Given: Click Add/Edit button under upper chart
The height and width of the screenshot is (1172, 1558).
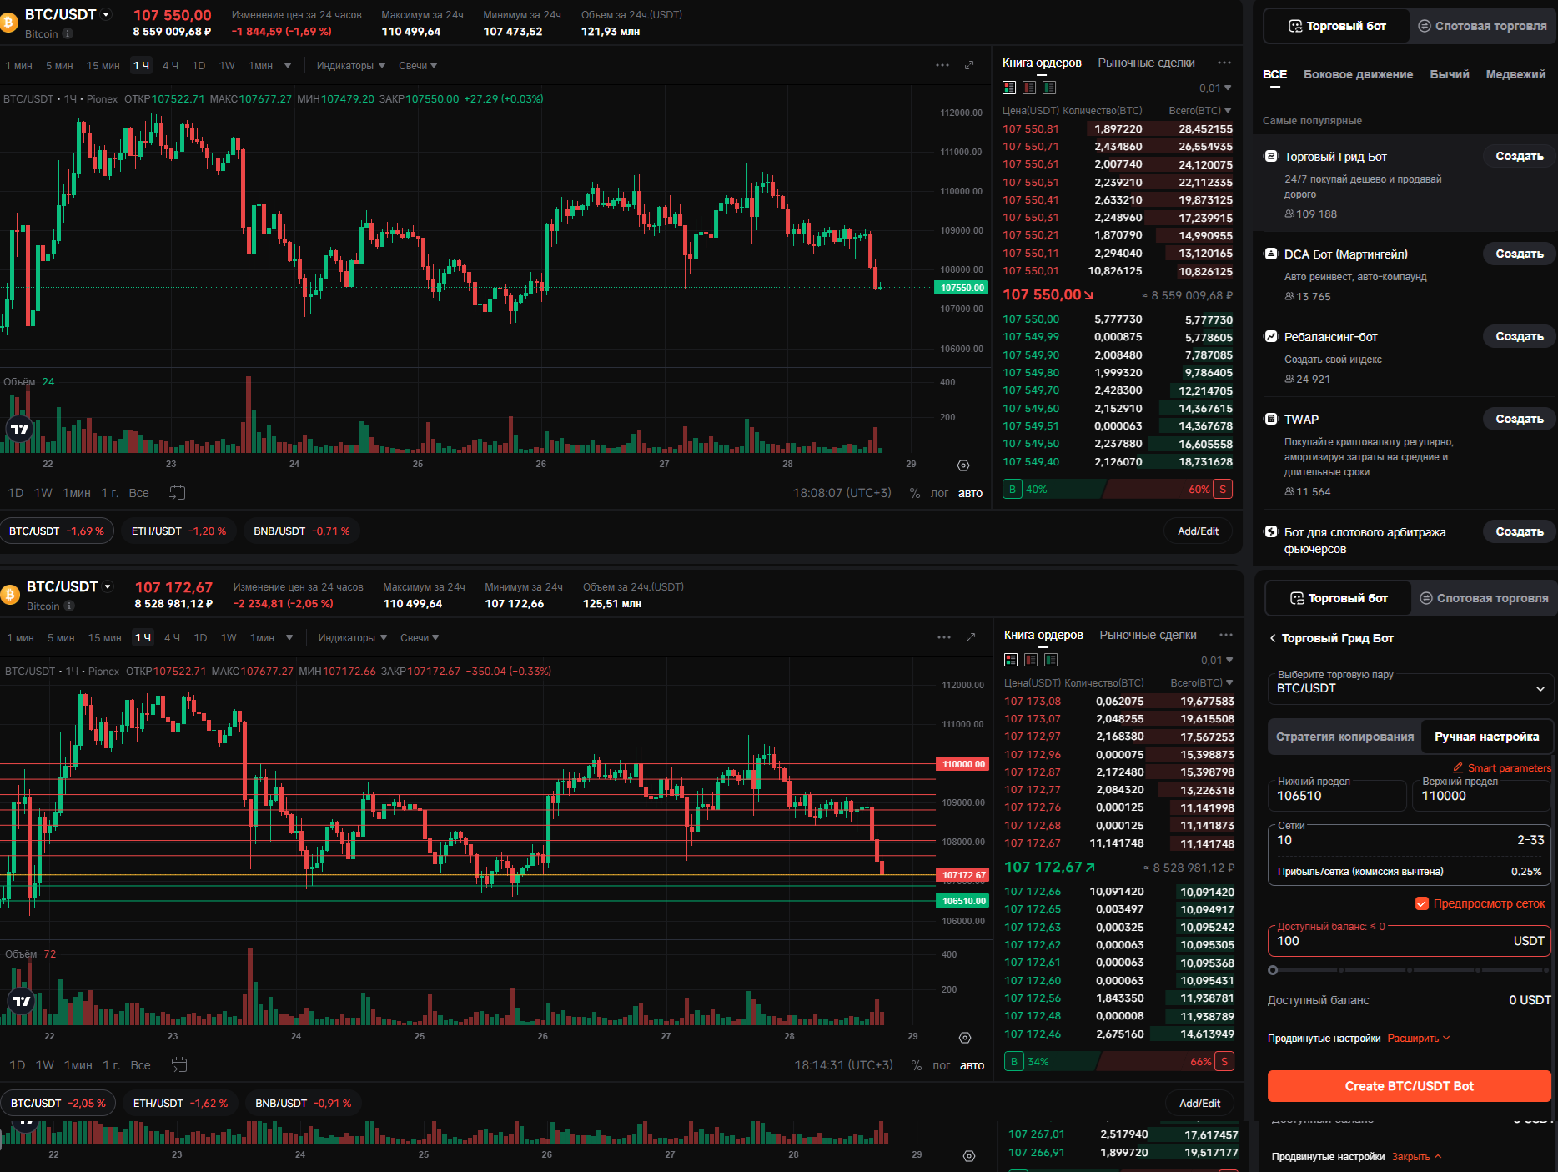Looking at the screenshot, I should click(1198, 531).
